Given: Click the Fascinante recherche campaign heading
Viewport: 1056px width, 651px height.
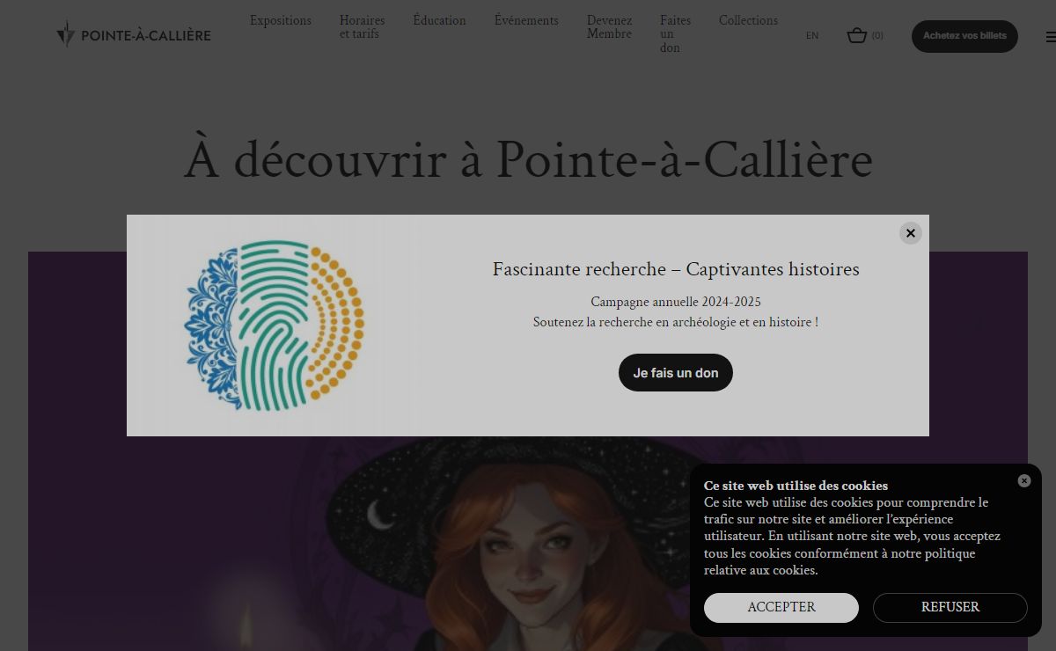Looking at the screenshot, I should click(x=676, y=269).
